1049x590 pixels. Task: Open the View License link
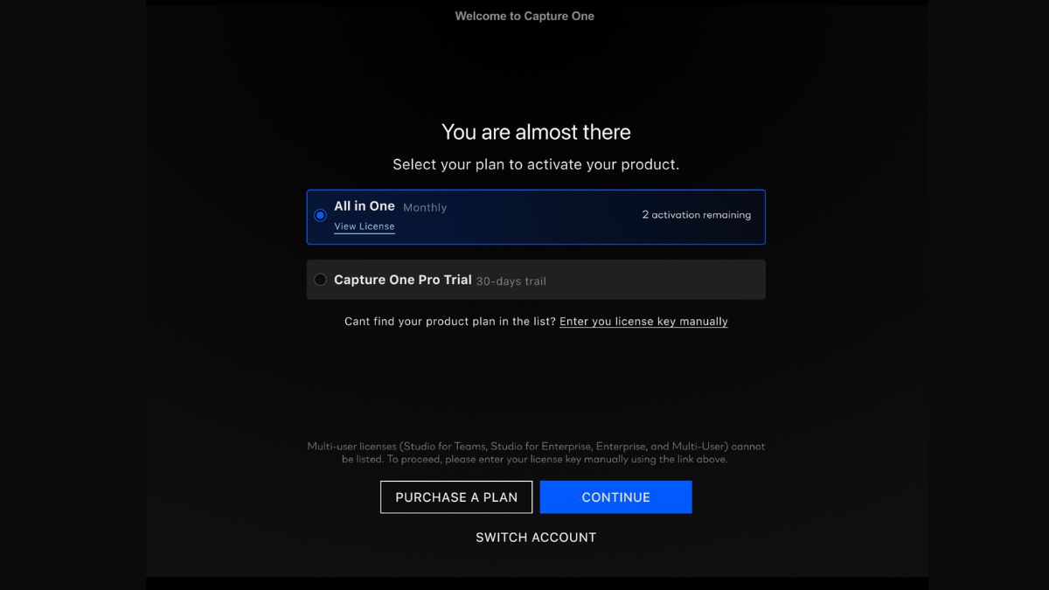365,226
